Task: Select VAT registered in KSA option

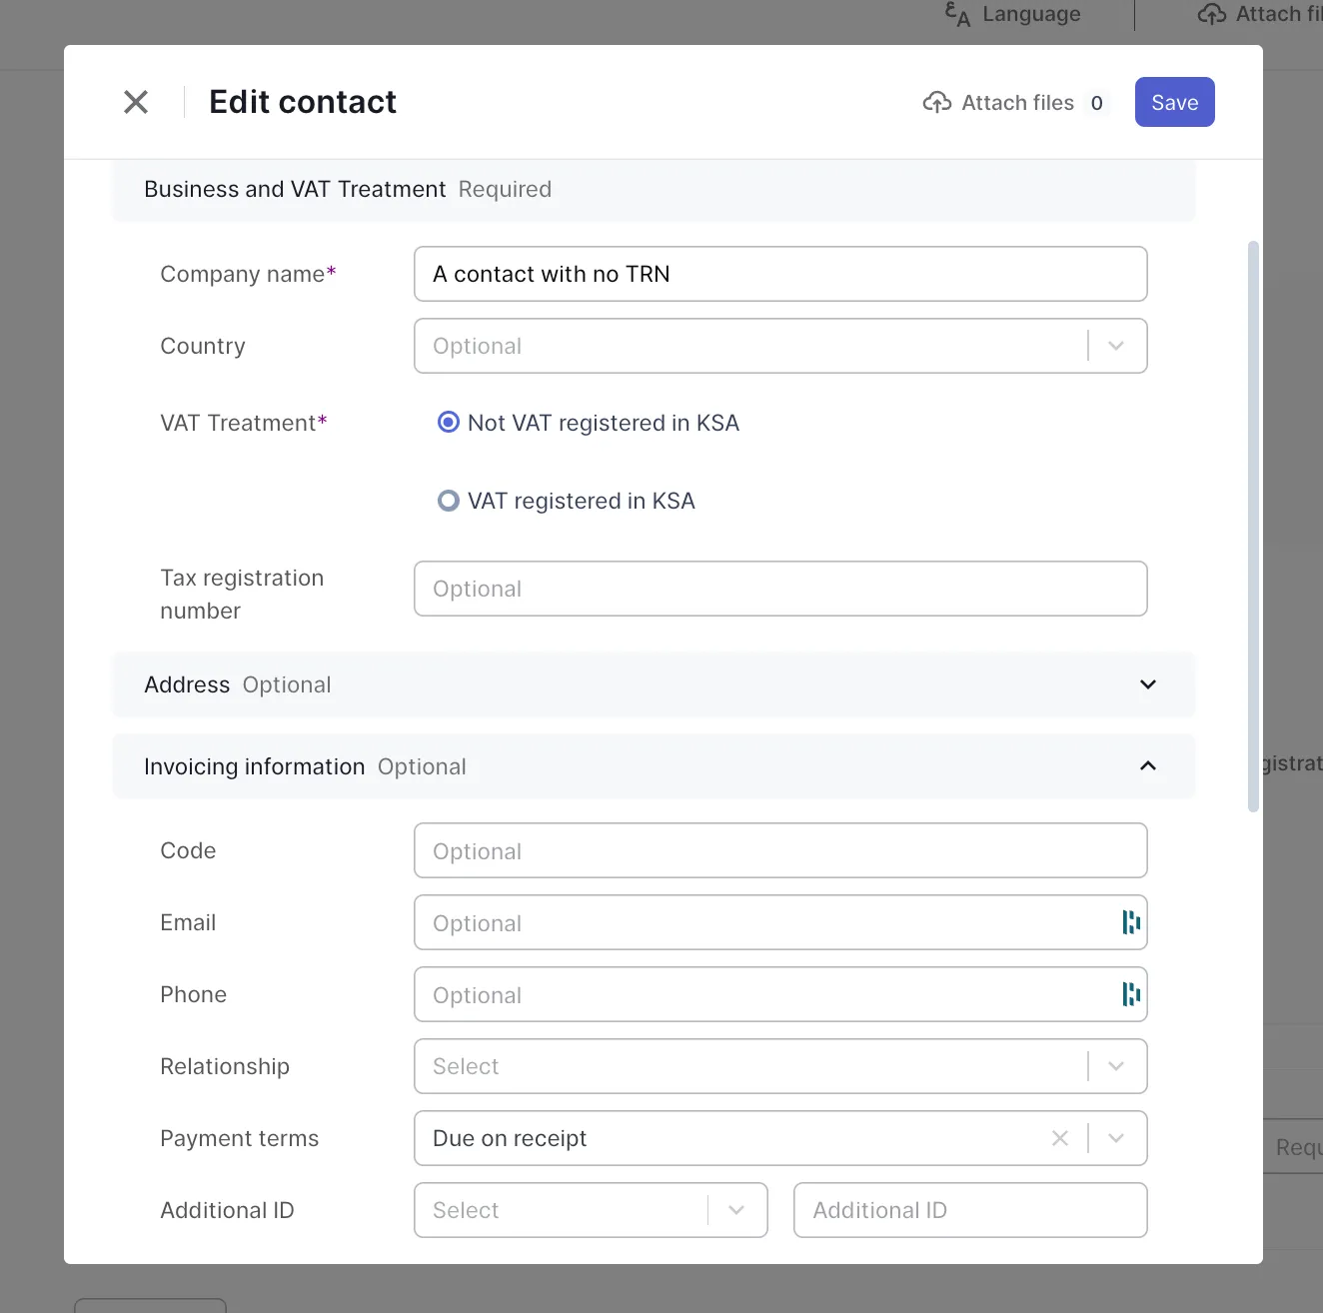Action: coord(449,501)
